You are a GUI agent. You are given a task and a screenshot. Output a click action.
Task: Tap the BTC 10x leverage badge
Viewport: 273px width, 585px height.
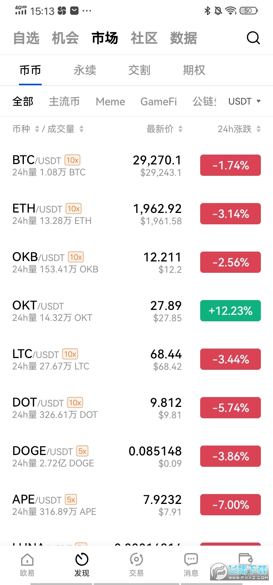[72, 160]
